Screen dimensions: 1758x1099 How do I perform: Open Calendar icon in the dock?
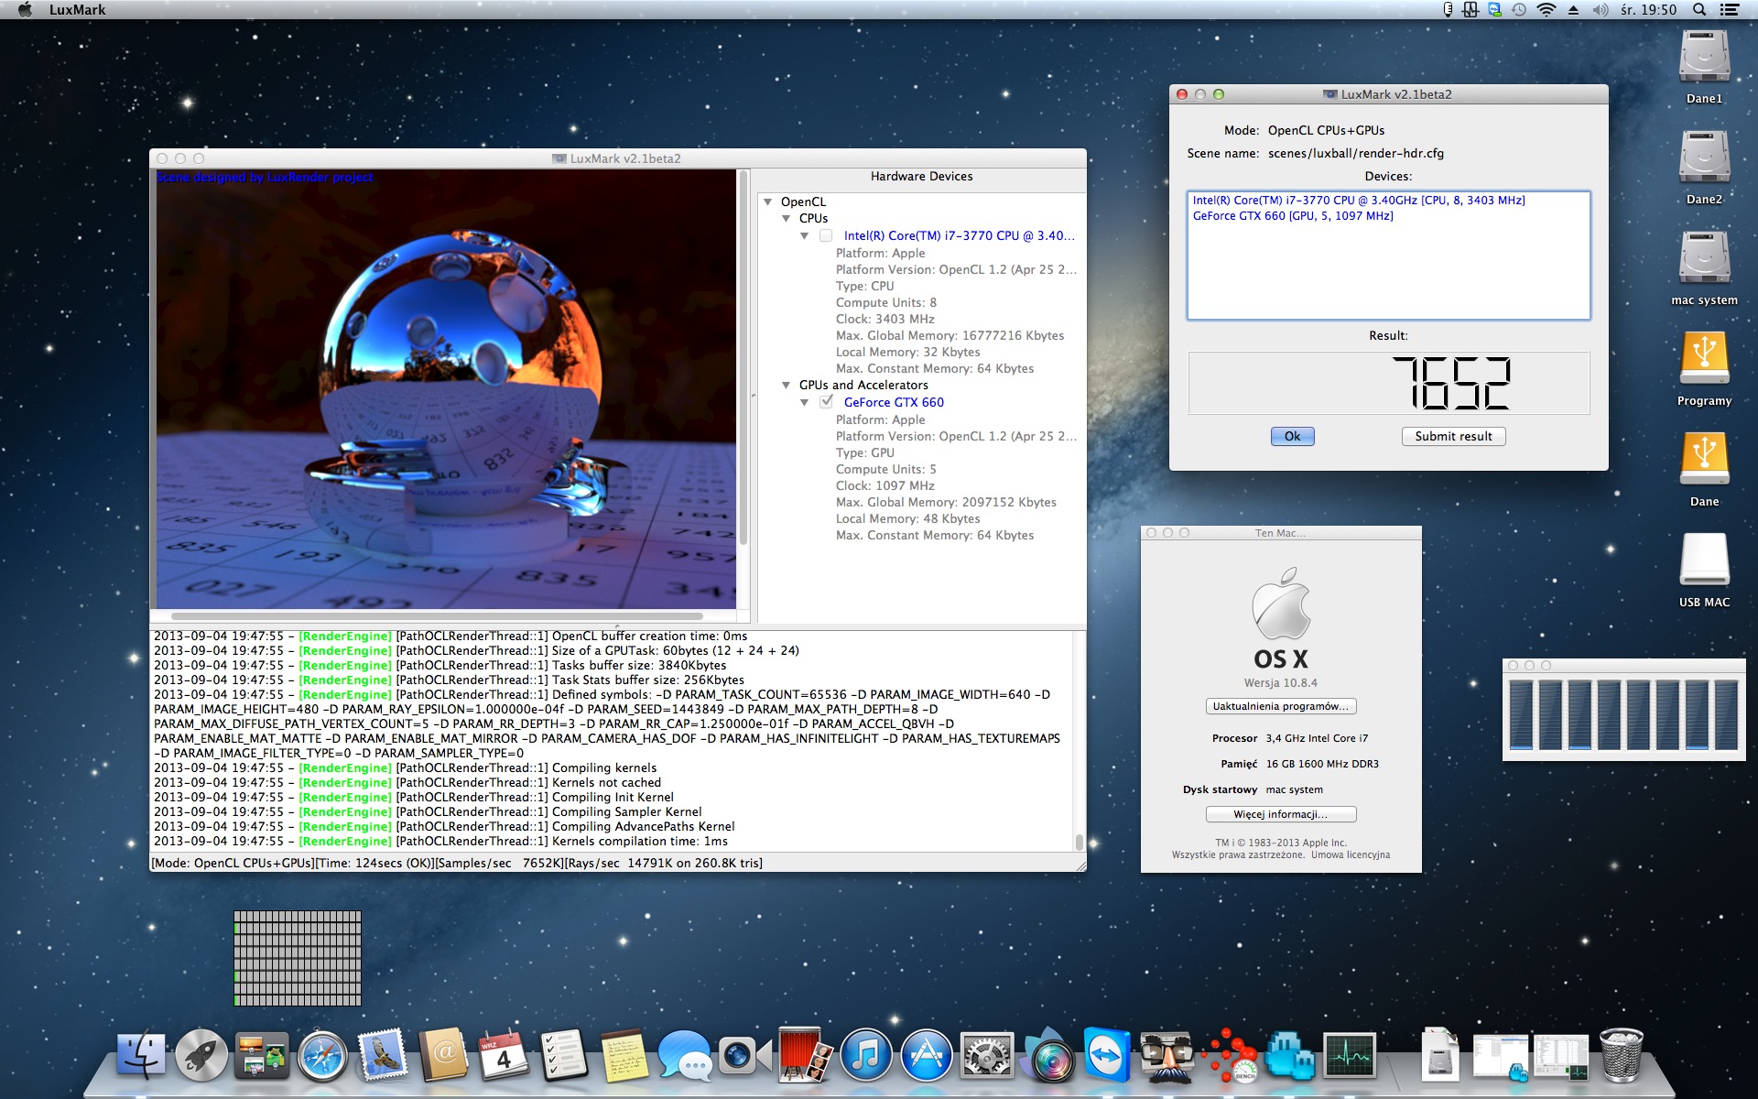[504, 1054]
